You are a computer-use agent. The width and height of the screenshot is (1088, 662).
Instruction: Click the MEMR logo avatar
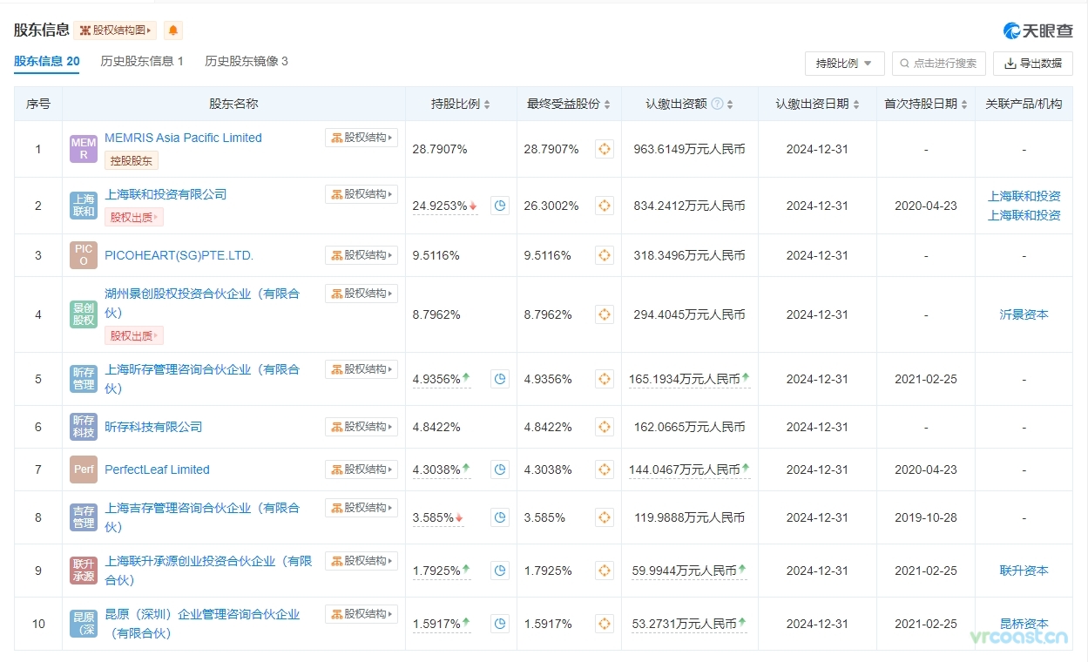84,149
